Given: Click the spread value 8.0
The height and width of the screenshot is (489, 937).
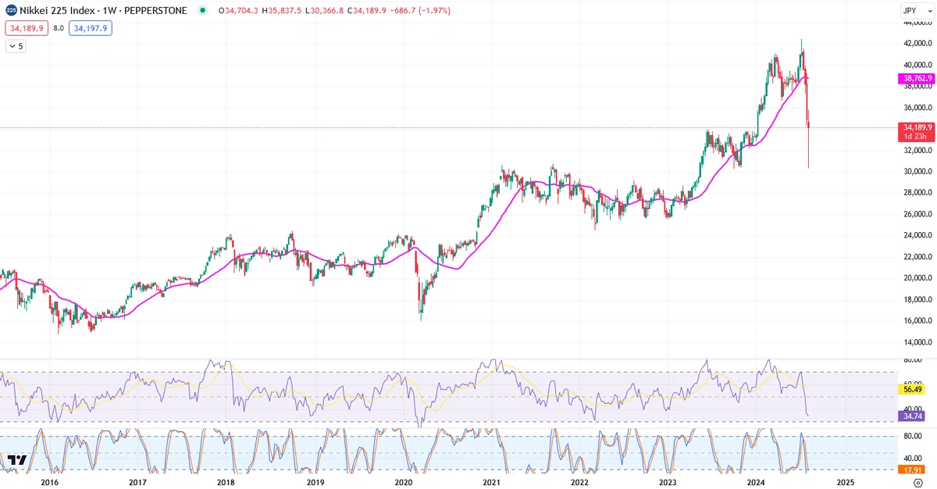Looking at the screenshot, I should click(x=59, y=27).
